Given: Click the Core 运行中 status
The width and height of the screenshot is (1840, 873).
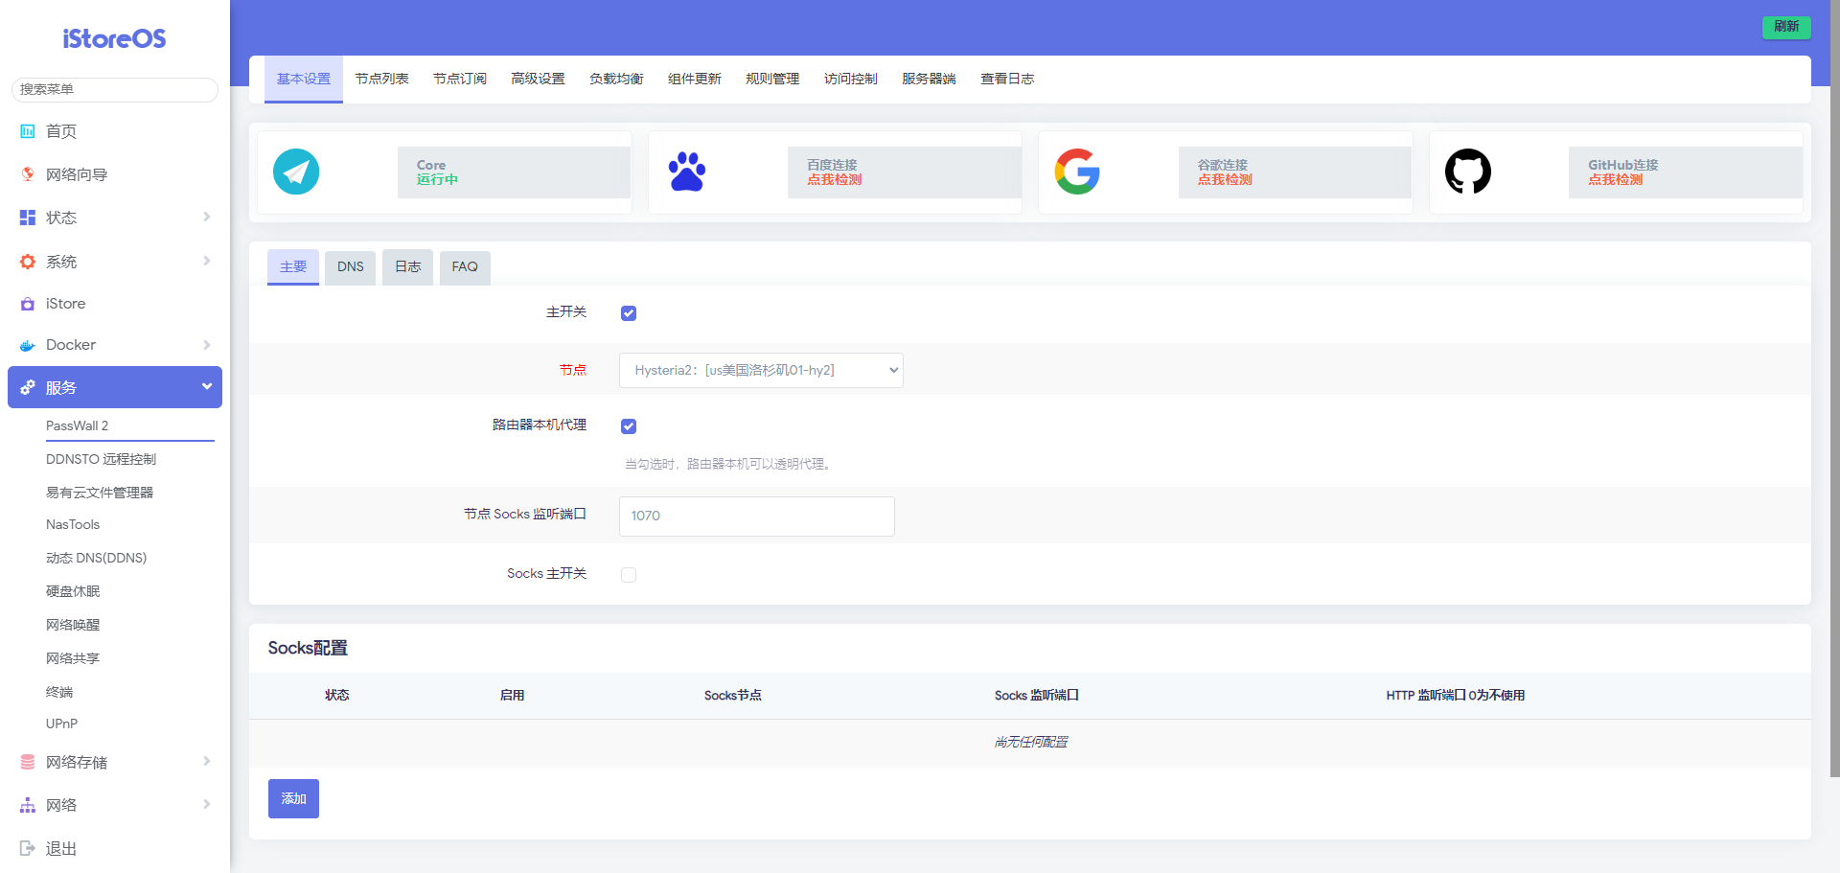Looking at the screenshot, I should pos(437,180).
